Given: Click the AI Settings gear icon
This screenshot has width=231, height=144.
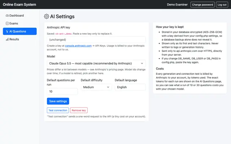Looking at the screenshot, I should pyautogui.click(x=47, y=17).
